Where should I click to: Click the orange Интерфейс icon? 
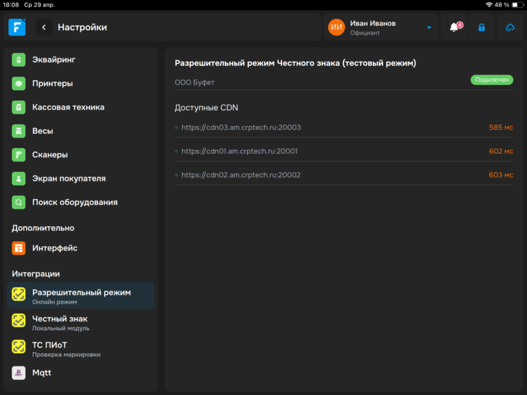pyautogui.click(x=19, y=248)
